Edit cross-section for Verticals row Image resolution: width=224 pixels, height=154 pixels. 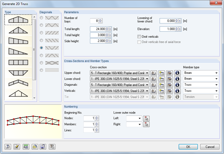(169, 91)
